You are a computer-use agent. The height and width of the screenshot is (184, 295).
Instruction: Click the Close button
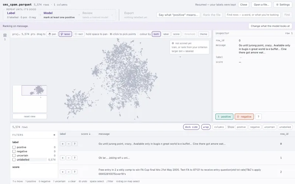pyautogui.click(x=244, y=5)
